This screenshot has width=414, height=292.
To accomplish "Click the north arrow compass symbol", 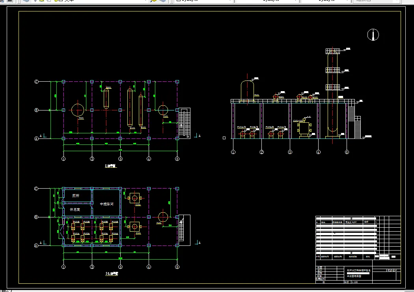I will [x=373, y=35].
